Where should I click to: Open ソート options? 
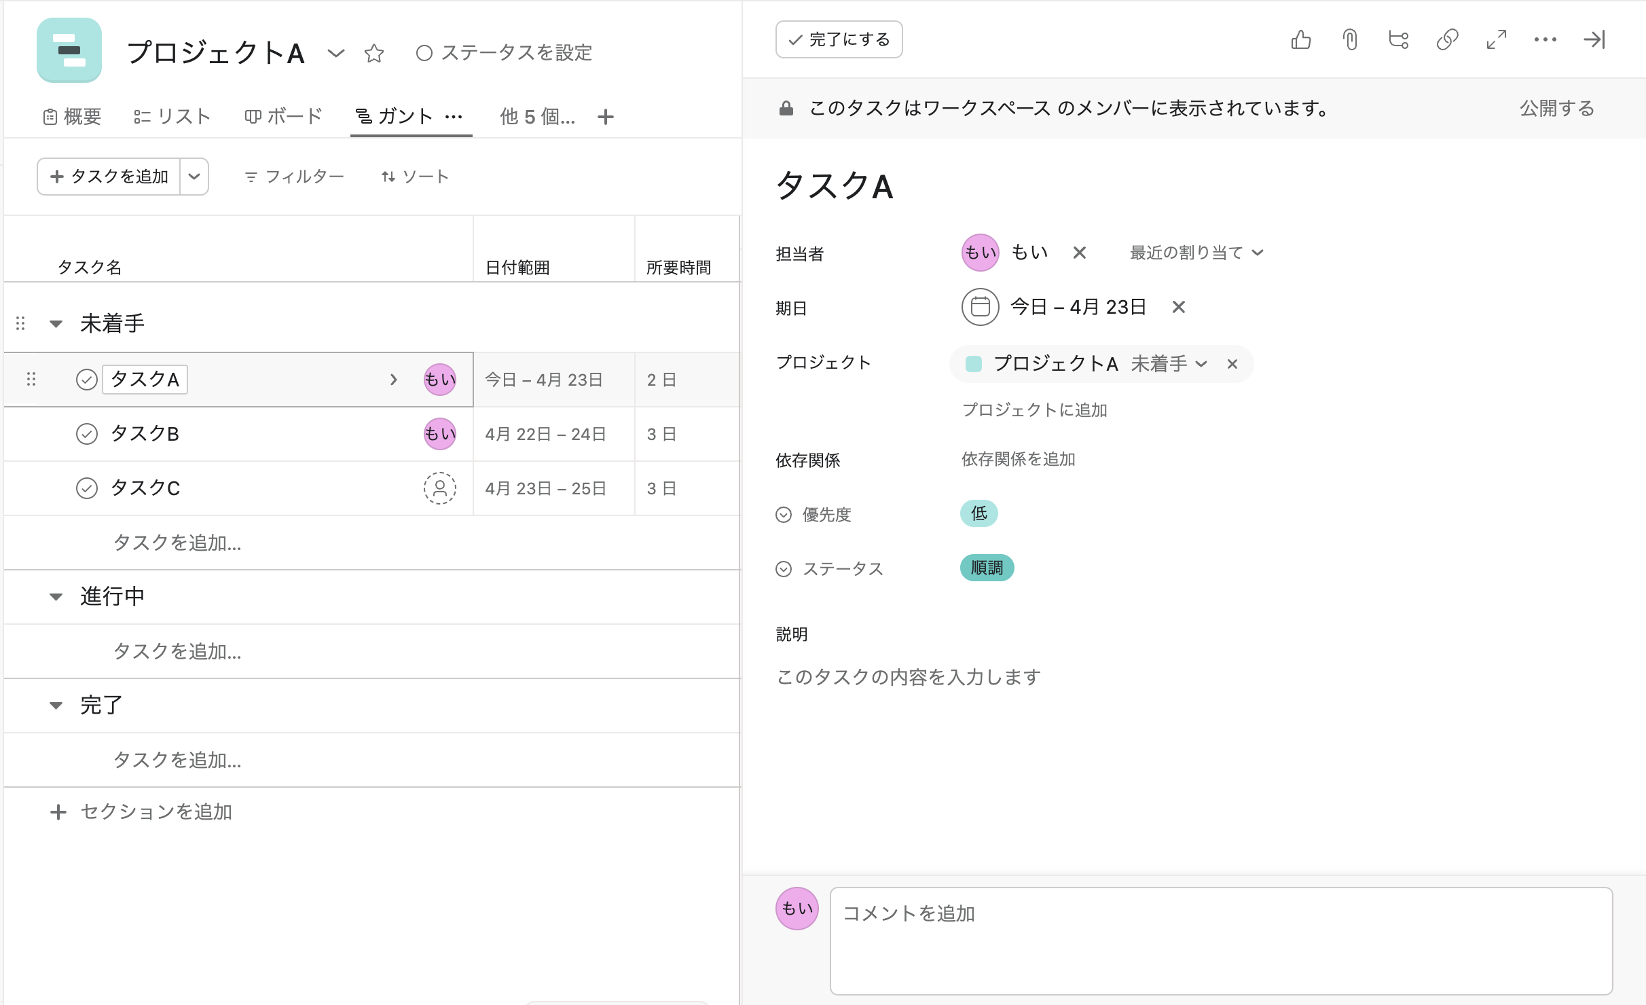415,177
